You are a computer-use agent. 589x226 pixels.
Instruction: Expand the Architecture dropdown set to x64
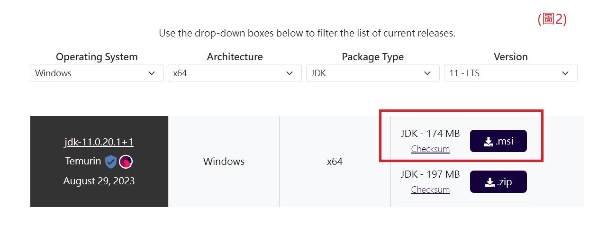click(x=235, y=73)
